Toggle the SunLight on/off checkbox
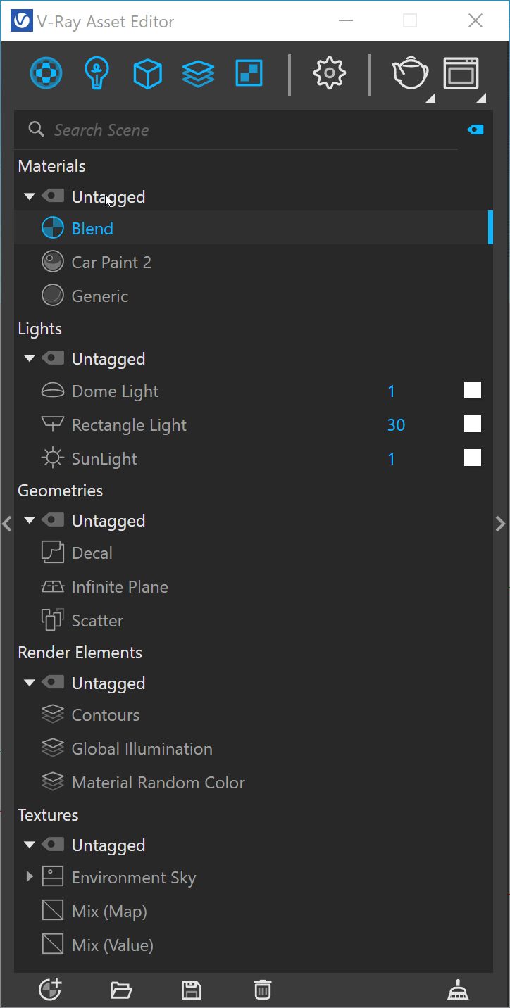 point(473,458)
